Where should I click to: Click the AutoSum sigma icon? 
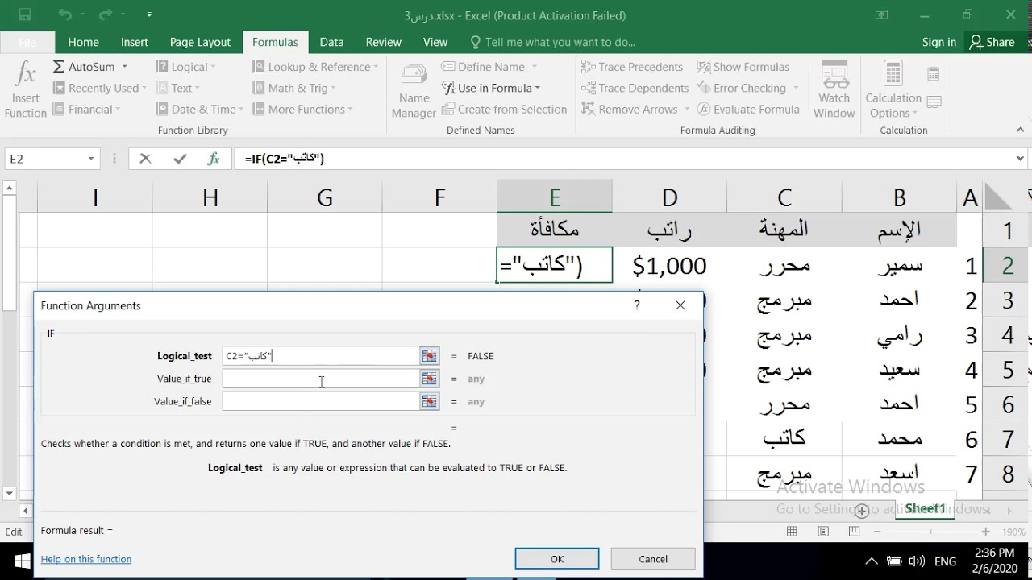59,67
